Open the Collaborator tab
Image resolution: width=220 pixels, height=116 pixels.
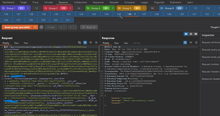80,3
